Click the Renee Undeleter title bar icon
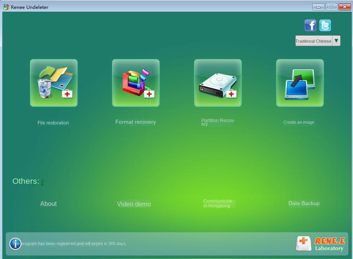The width and height of the screenshot is (353, 259). (x=6, y=7)
